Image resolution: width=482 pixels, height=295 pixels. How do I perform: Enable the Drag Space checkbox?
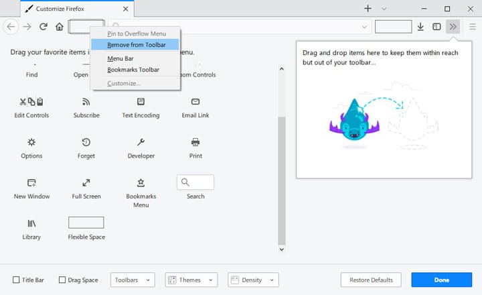tap(62, 280)
